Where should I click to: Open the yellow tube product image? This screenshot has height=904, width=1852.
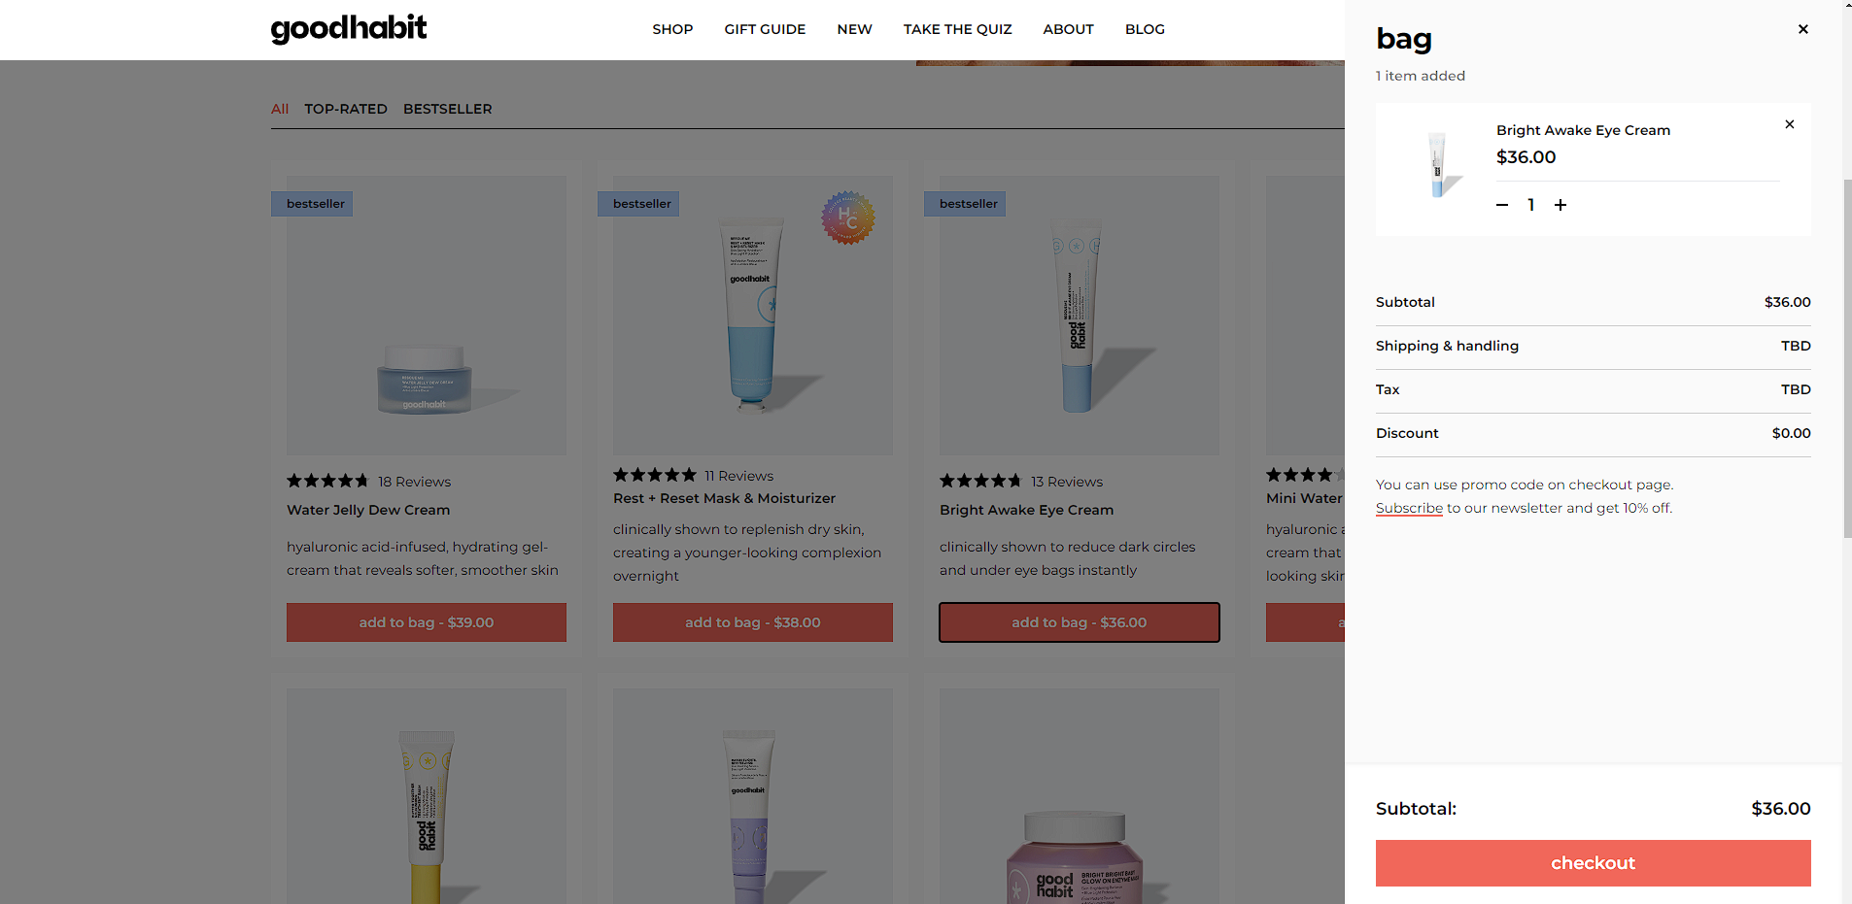tap(426, 796)
